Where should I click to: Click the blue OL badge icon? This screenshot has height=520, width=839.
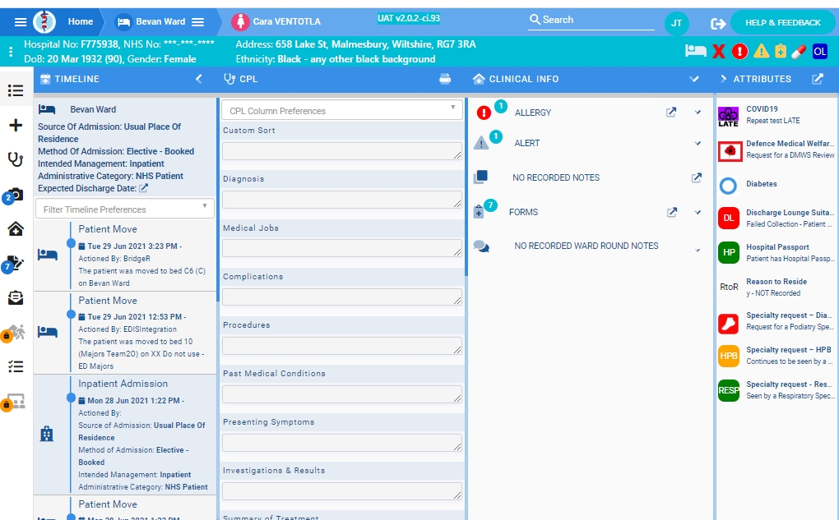[819, 51]
